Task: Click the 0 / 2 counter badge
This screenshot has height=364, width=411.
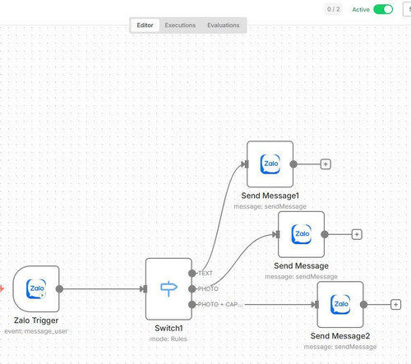Action: [334, 9]
